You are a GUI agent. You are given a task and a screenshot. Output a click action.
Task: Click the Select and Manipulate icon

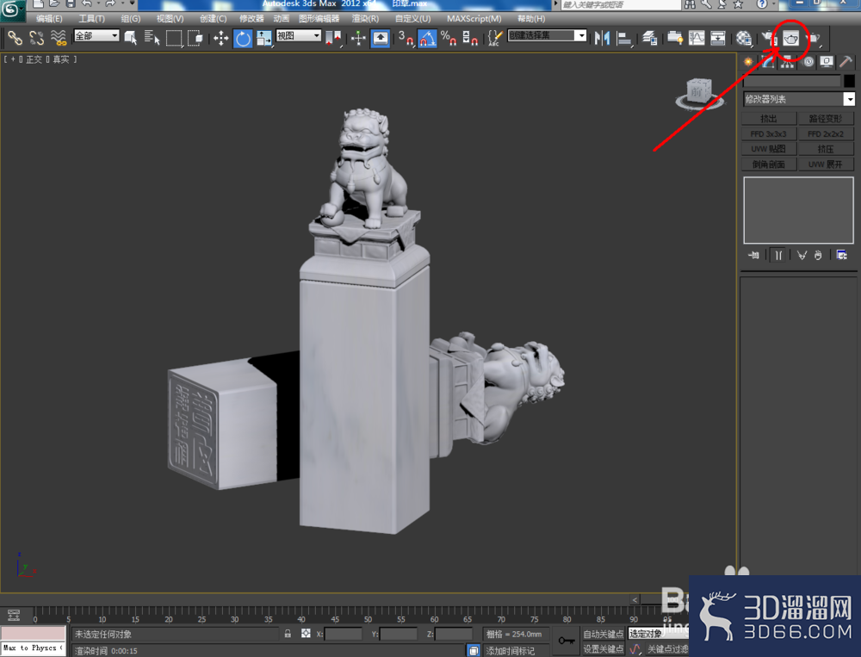[358, 38]
